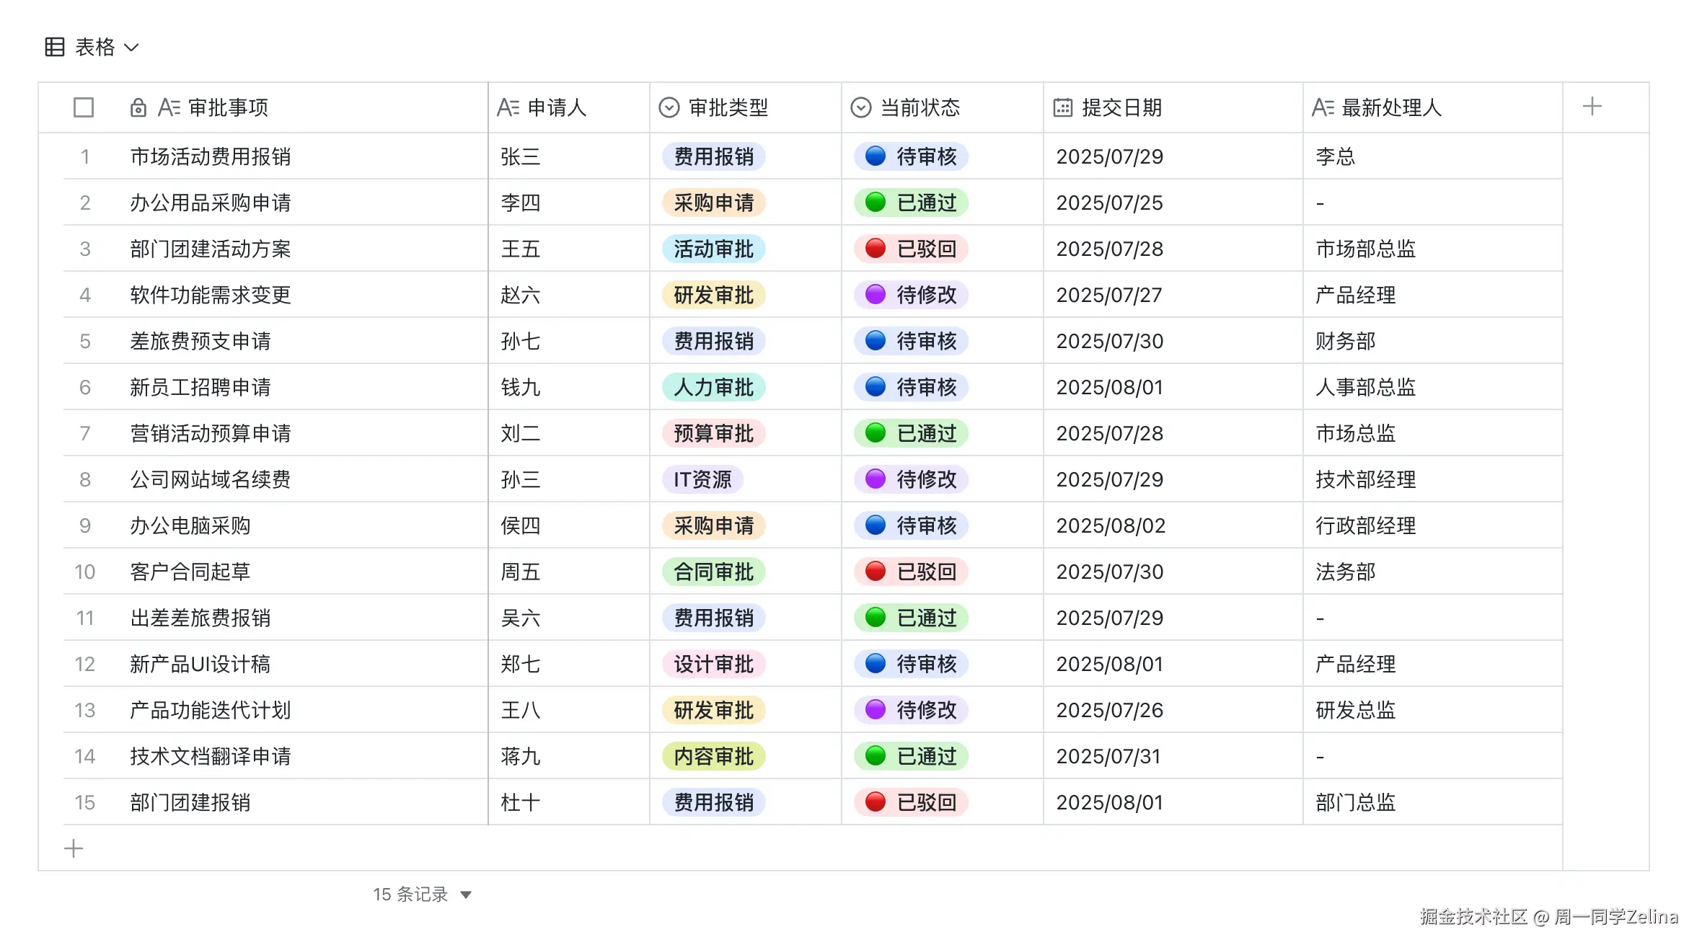Open 费用报销 tag in row 市场活动费用报销
The width and height of the screenshot is (1702, 950).
[714, 156]
